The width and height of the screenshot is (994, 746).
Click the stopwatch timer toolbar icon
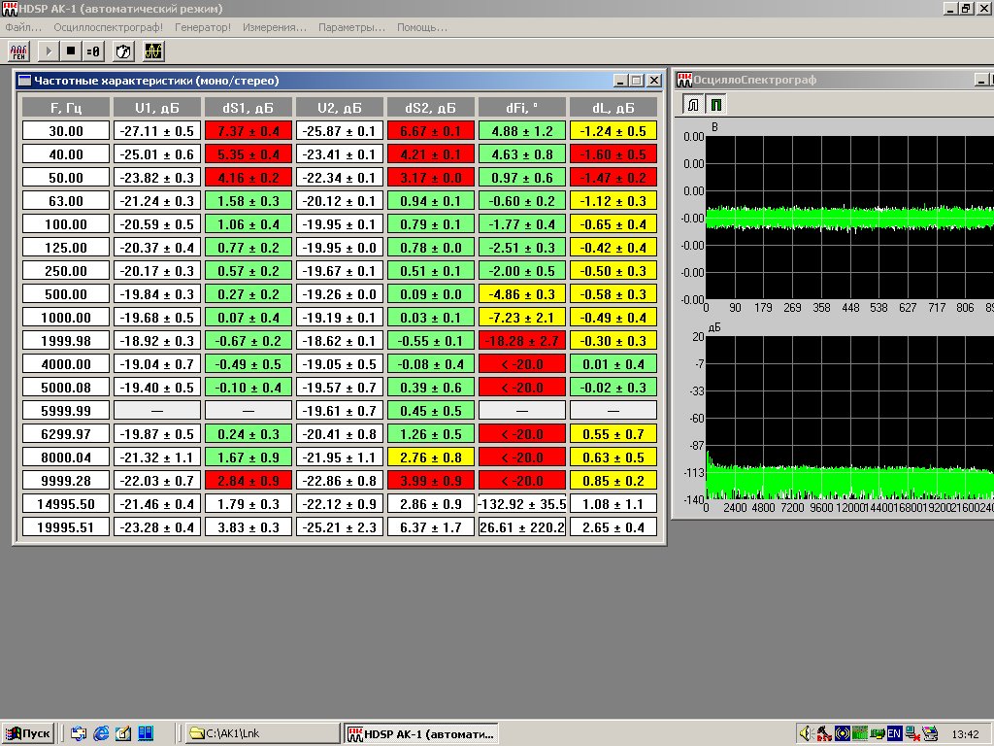pos(123,50)
